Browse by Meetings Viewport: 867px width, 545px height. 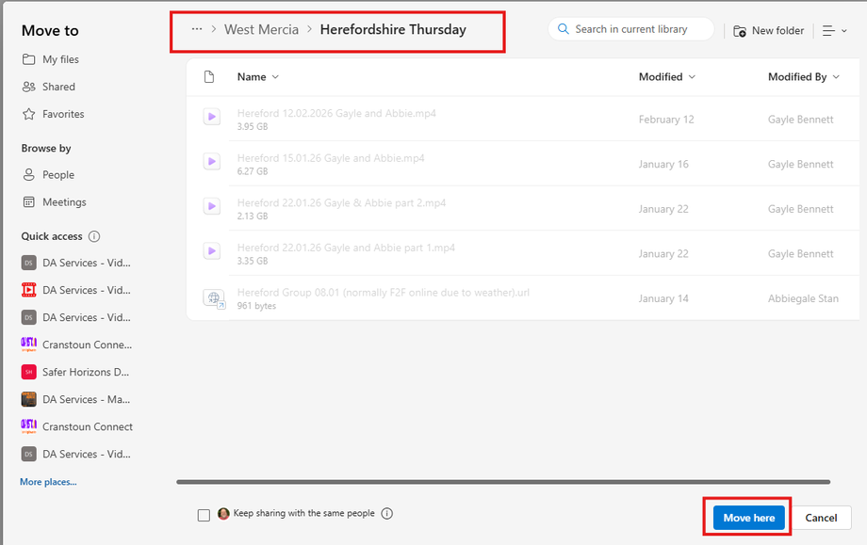click(55, 202)
